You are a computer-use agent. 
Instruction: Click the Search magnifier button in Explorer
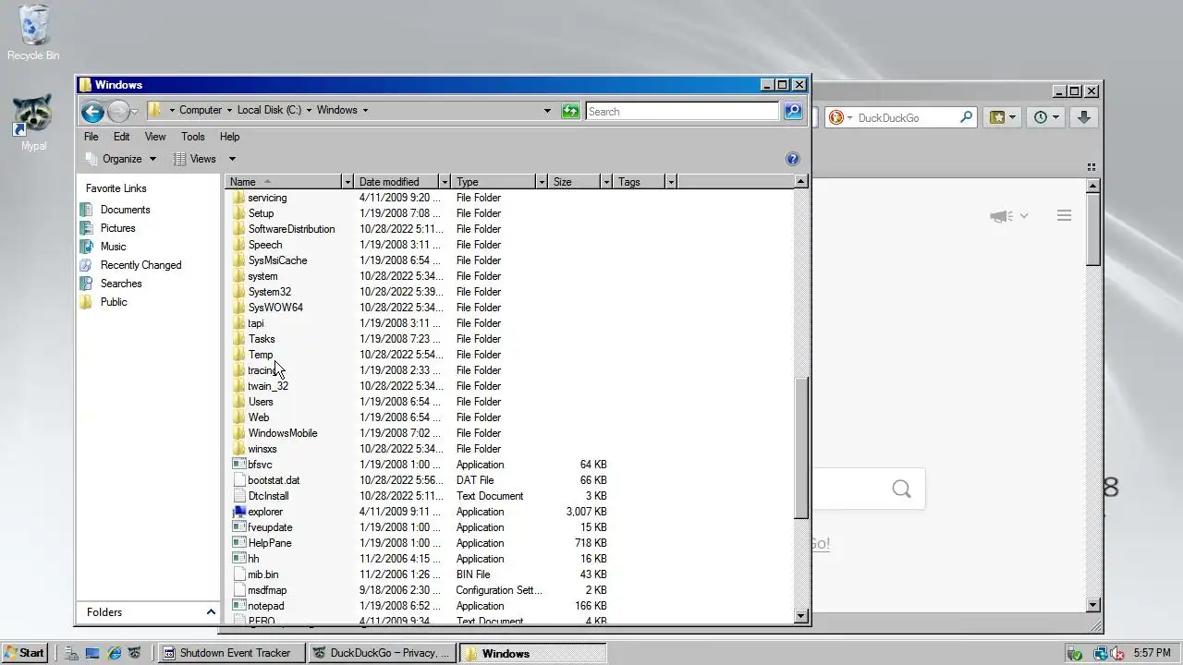(793, 111)
